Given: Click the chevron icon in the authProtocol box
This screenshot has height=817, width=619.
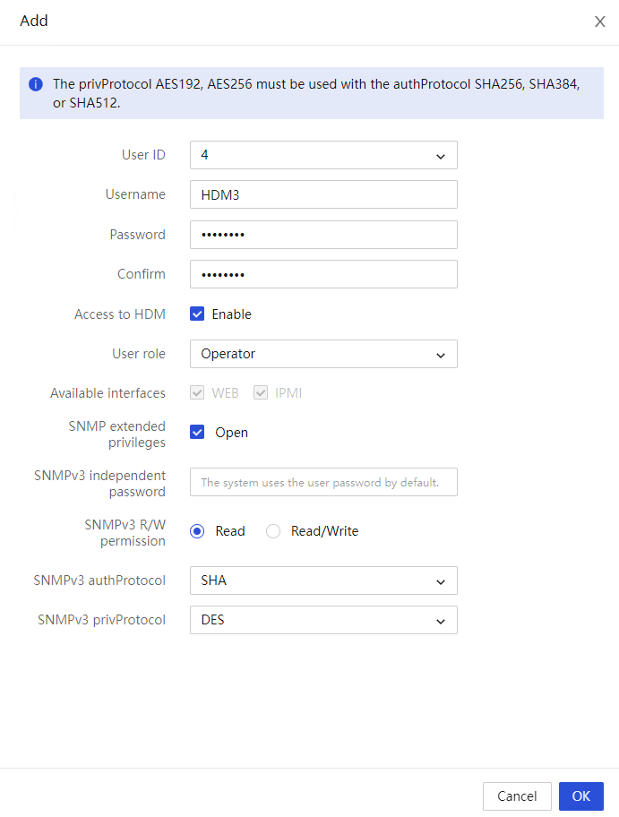Looking at the screenshot, I should click(x=440, y=581).
